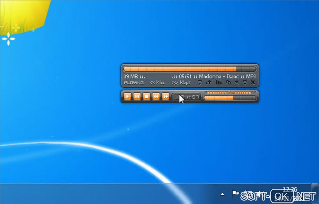Click the orange Play button
This screenshot has width=319, height=204.
point(127,97)
